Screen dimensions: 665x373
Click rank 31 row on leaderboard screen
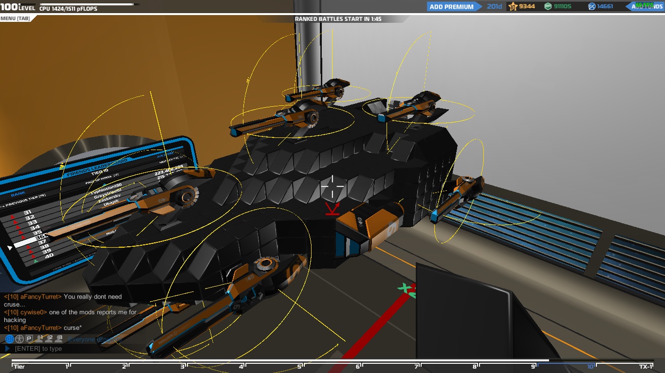click(x=28, y=212)
